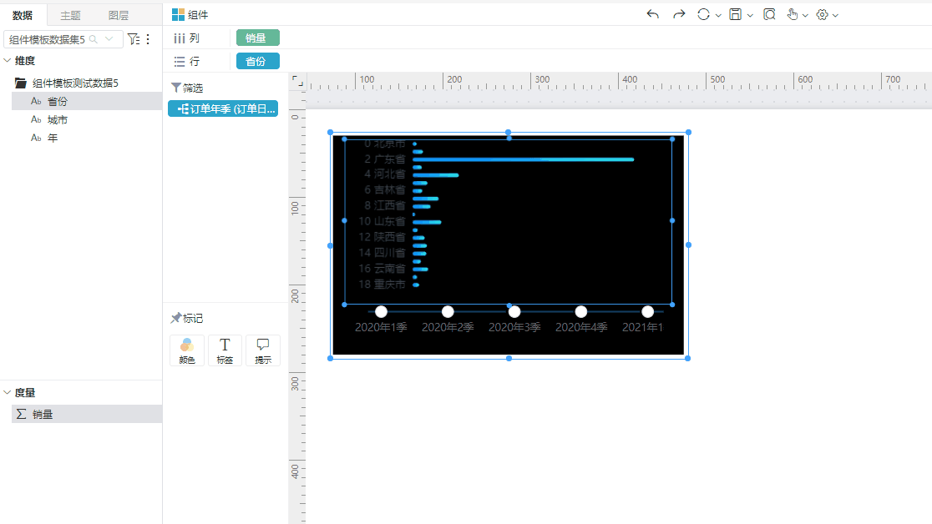This screenshot has width=932, height=524.
Task: Select the 2020年4季 timeline point
Action: pyautogui.click(x=580, y=311)
